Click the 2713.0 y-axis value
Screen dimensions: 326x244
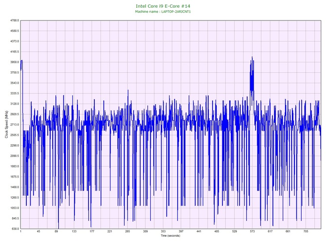tap(15, 124)
